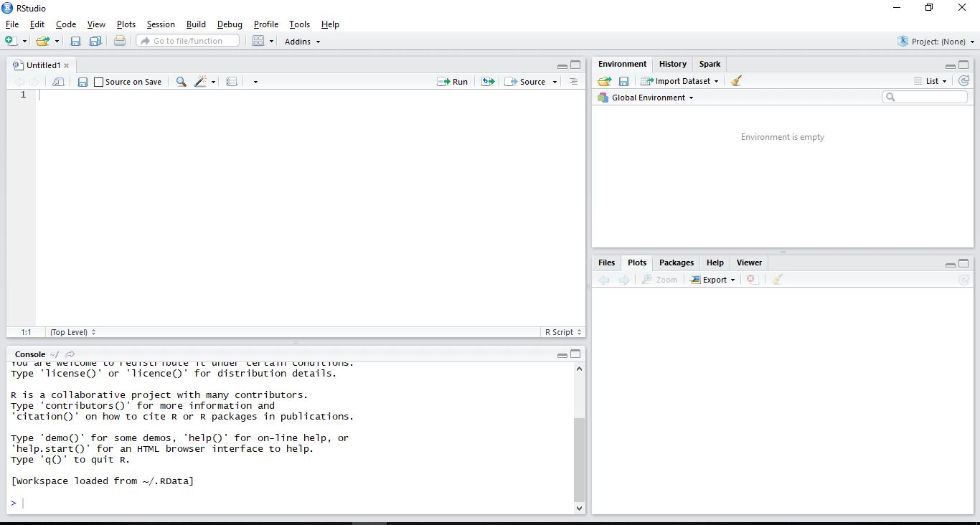Click the Run button in editor
980x525 pixels.
[453, 82]
